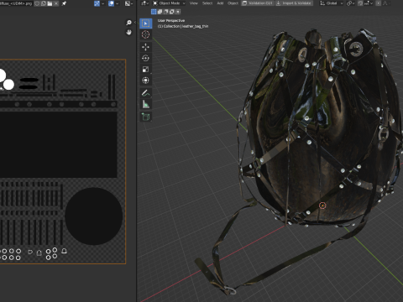Open the Global transform orientation dropdown
The width and height of the screenshot is (403, 302).
pyautogui.click(x=332, y=3)
